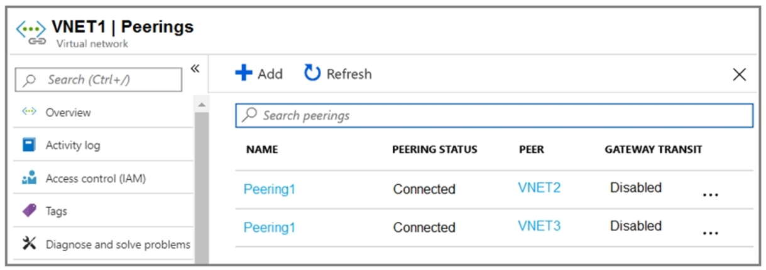Click the Activity log icon
Image resolution: width=766 pixels, height=270 pixels.
(x=29, y=145)
